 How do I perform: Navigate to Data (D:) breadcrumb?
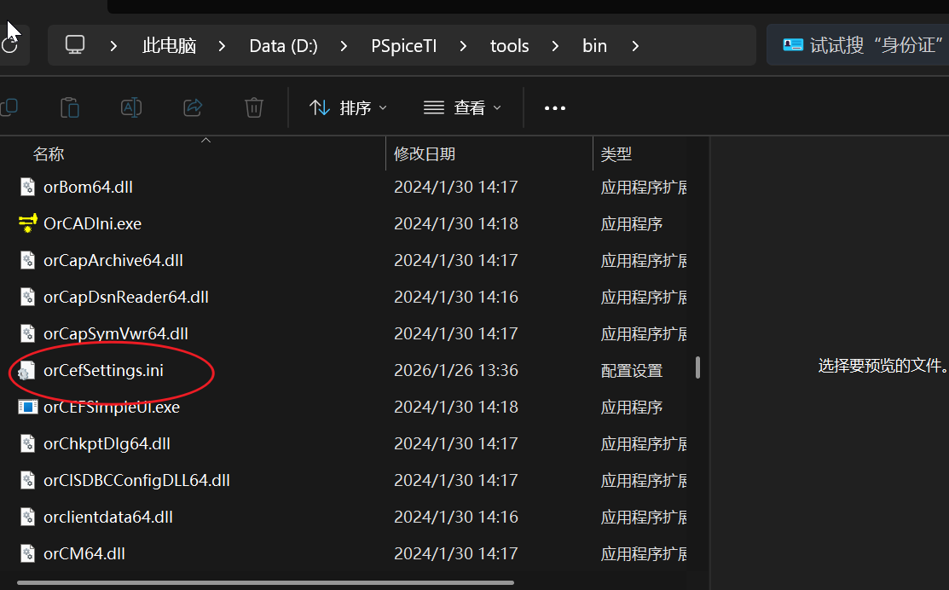[283, 46]
